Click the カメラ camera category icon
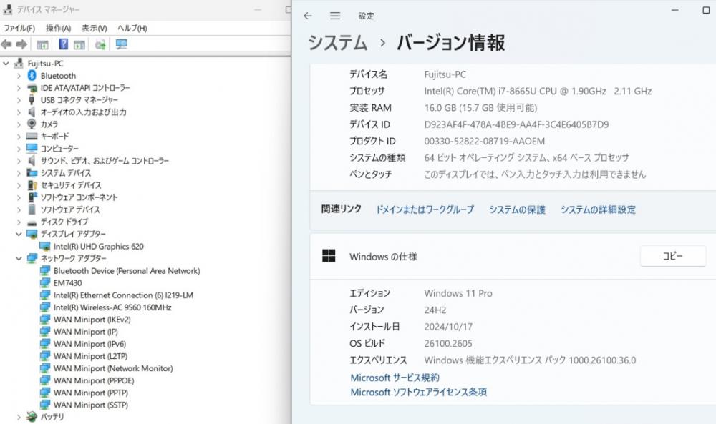The width and height of the screenshot is (716, 424). click(x=32, y=124)
